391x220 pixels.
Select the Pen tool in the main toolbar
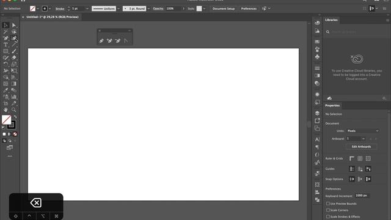point(5,38)
